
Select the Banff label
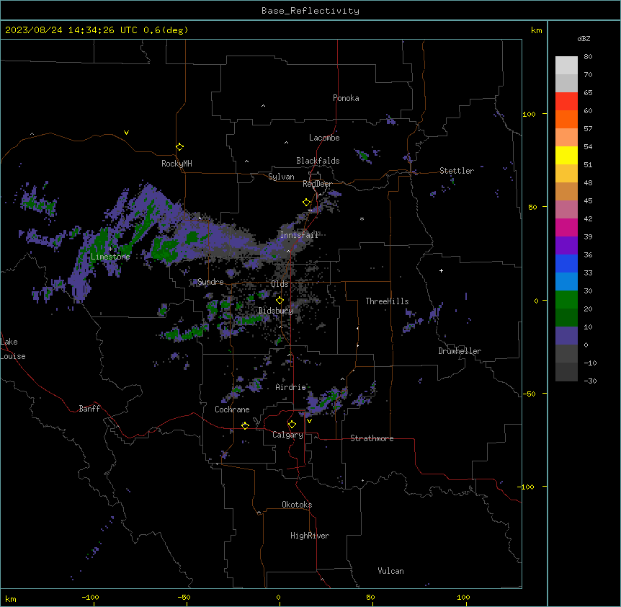pos(89,409)
